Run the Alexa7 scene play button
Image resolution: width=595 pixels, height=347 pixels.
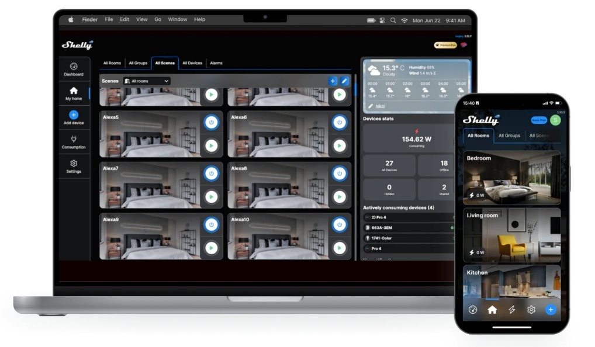coord(212,197)
